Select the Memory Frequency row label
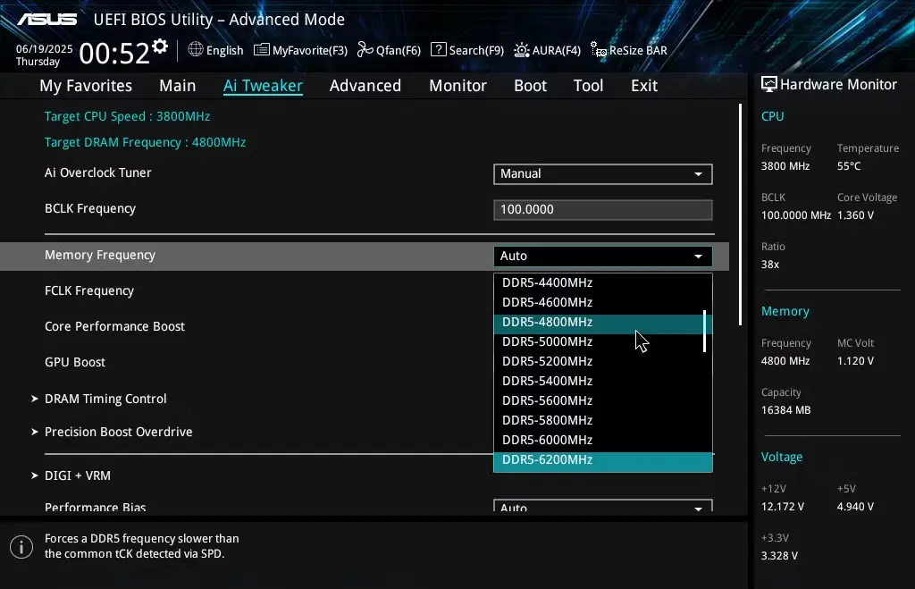Image resolution: width=915 pixels, height=589 pixels. click(x=100, y=255)
